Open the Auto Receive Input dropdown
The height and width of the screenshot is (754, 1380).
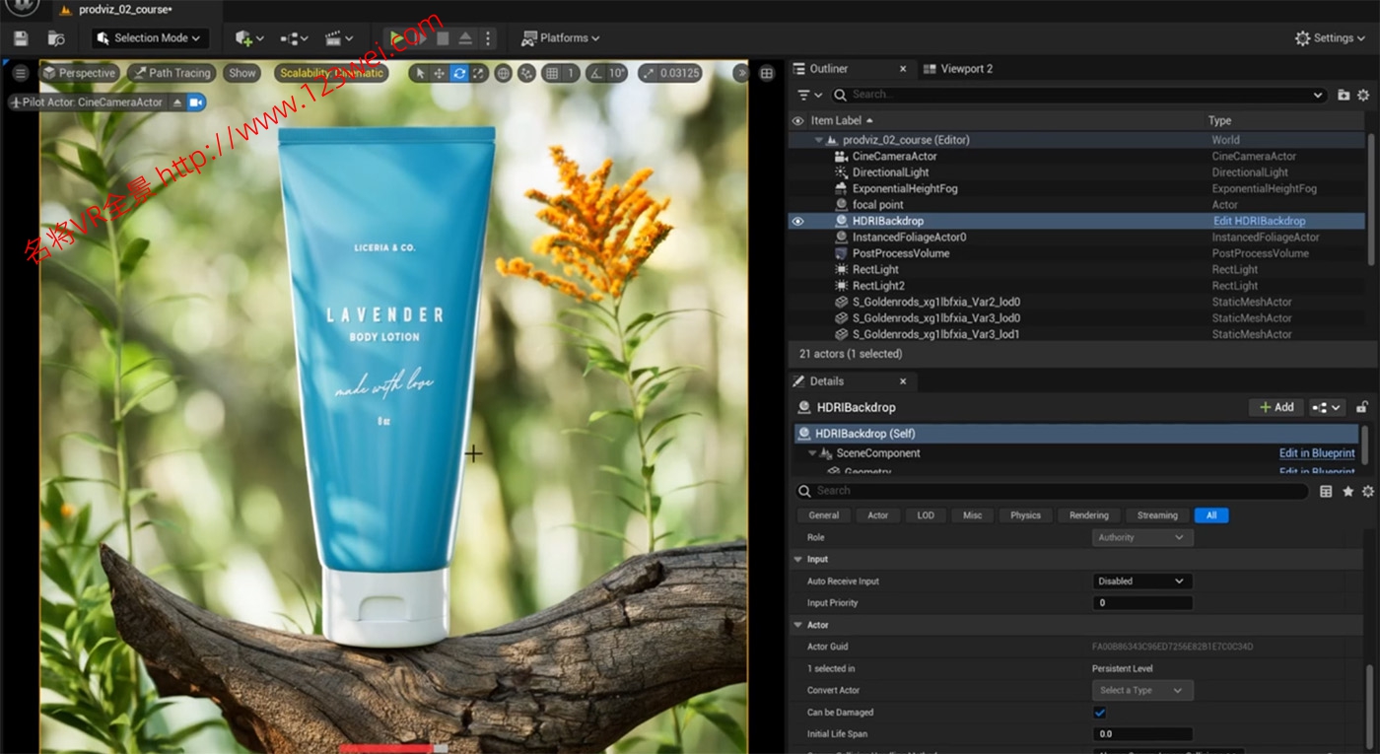click(x=1141, y=581)
